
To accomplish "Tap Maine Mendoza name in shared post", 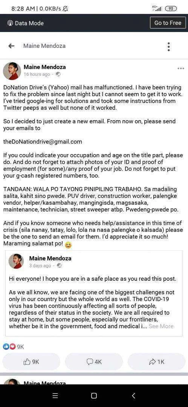I will [50, 258].
